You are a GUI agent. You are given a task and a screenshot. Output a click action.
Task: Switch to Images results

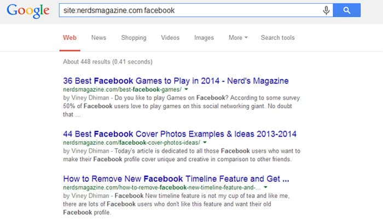pos(204,38)
